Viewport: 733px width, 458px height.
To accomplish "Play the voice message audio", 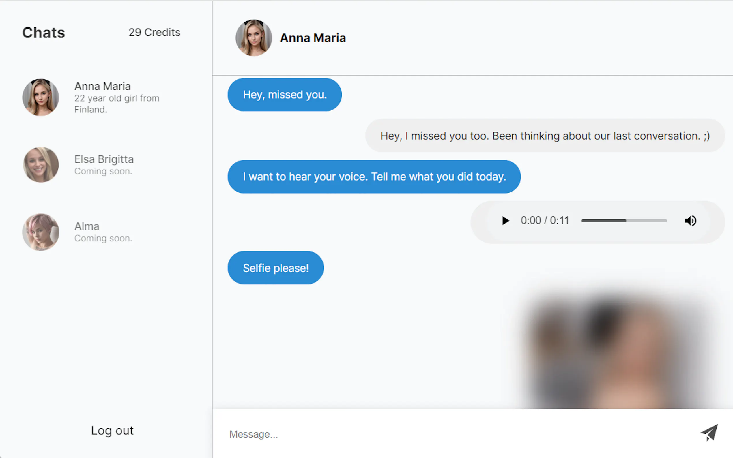I will coord(505,221).
